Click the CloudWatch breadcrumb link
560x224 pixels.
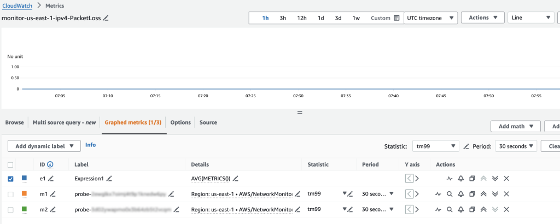(17, 5)
